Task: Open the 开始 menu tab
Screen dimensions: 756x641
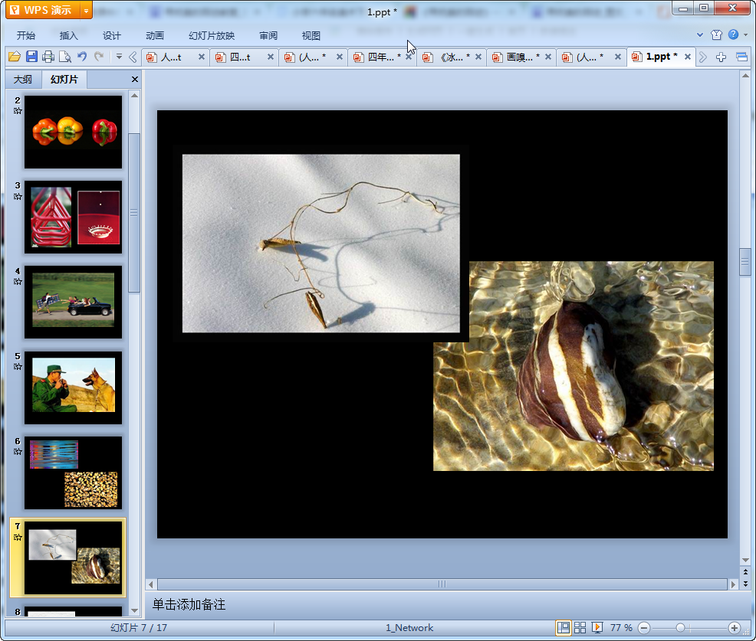Action: tap(26, 36)
